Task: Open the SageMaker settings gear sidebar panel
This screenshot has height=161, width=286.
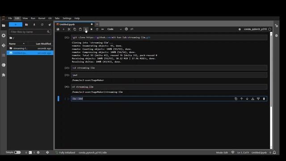Action: coord(4,65)
